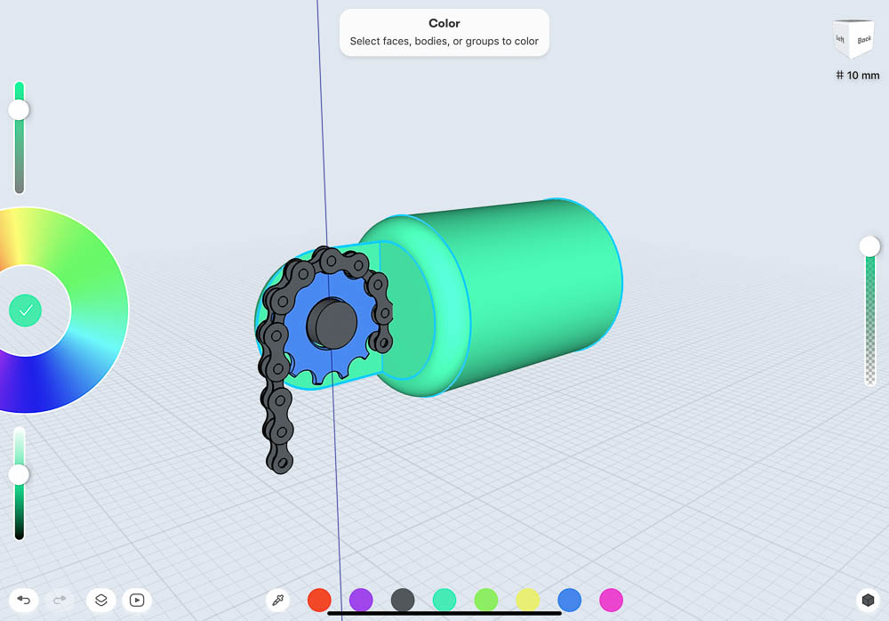This screenshot has height=621, width=889.
Task: Click the brightness slider handle
Action: 19,474
